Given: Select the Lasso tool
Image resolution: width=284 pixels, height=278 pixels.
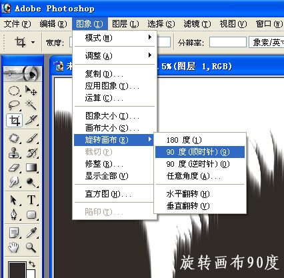Looking at the screenshot, I should tap(14, 105).
